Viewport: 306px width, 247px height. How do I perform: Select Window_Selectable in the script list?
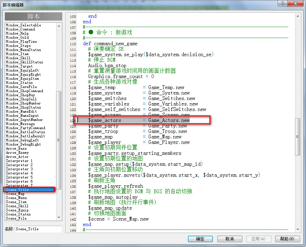[x=23, y=25]
